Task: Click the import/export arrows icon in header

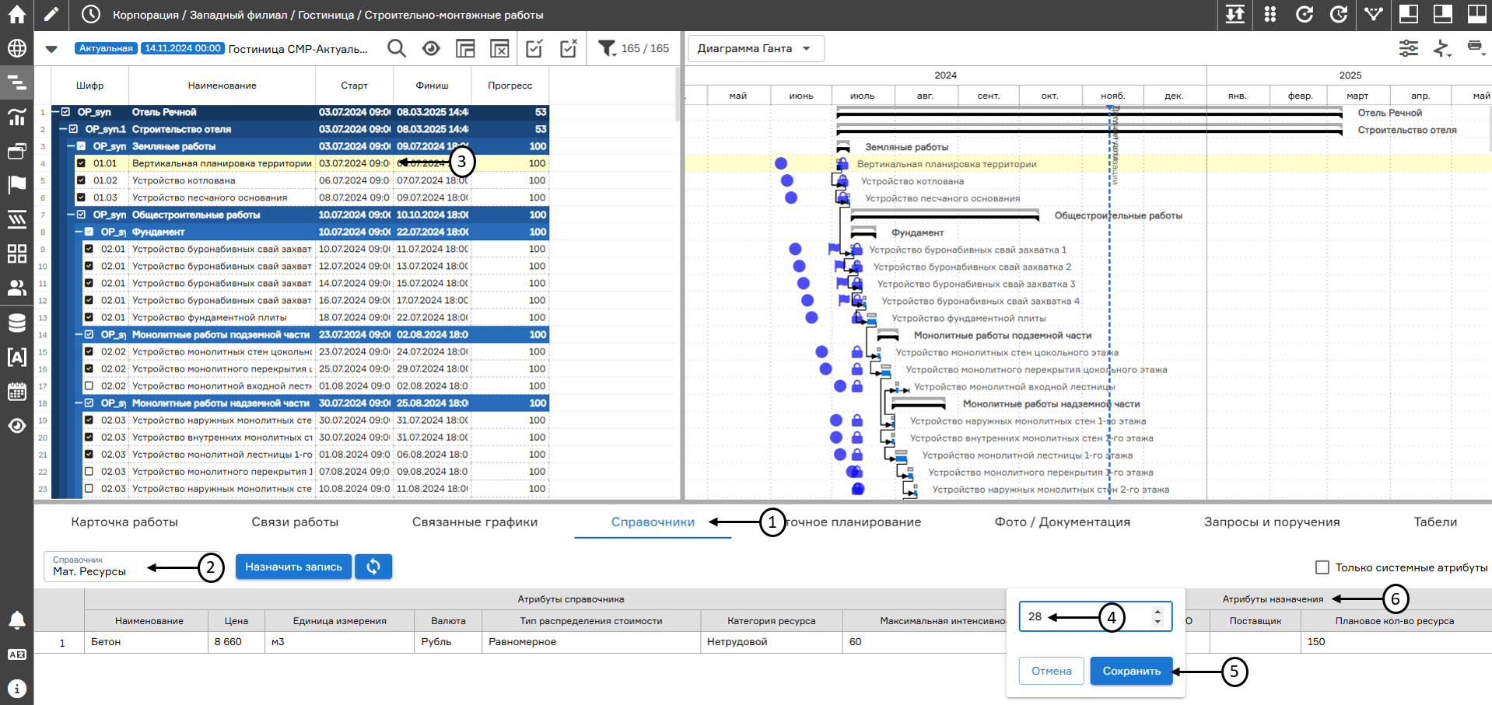Action: (x=1235, y=14)
